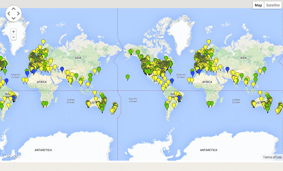Click the Google logo on the map
Viewport: 283px width, 171px height.
[11, 156]
